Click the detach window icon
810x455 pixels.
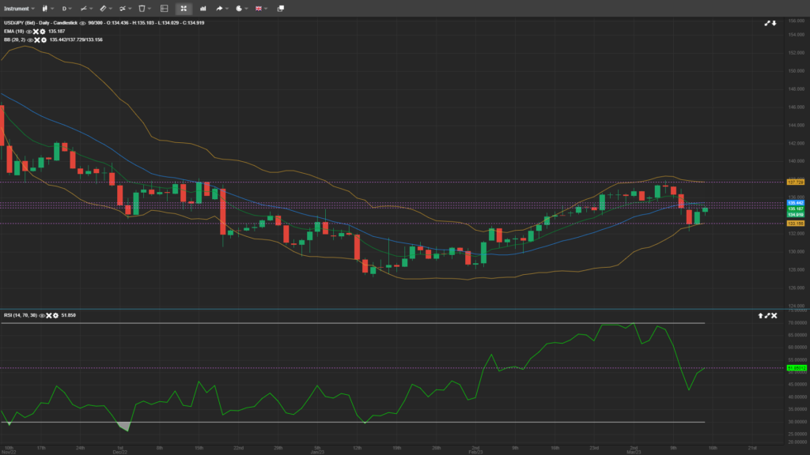tap(281, 8)
